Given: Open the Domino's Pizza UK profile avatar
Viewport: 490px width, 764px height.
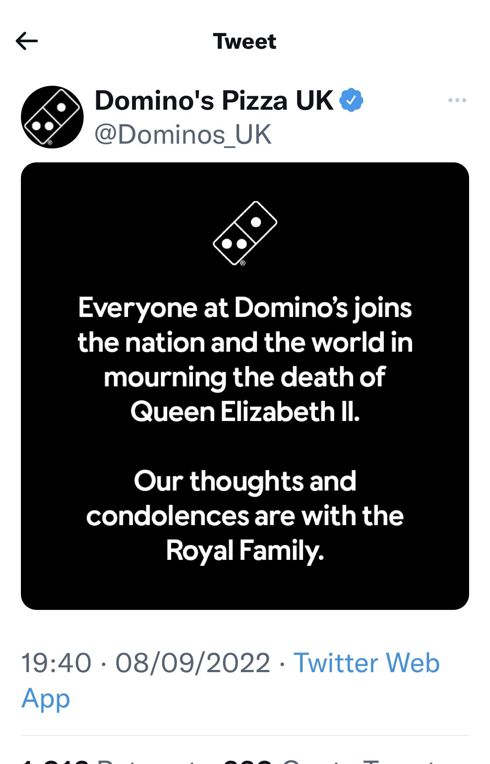Looking at the screenshot, I should pyautogui.click(x=52, y=117).
